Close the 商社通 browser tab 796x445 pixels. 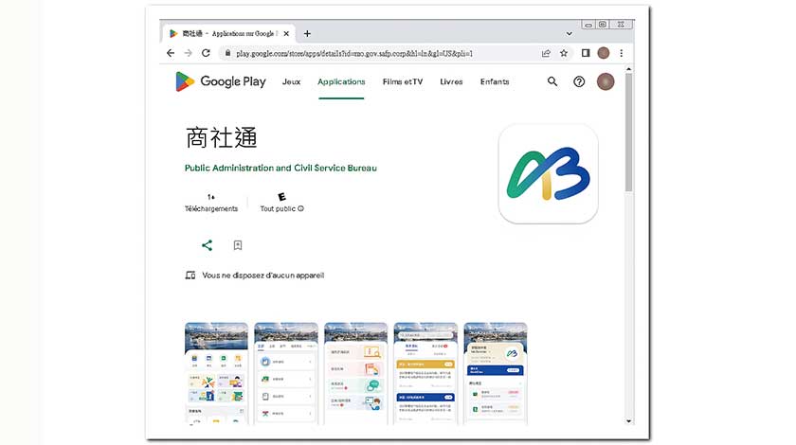tap(286, 33)
